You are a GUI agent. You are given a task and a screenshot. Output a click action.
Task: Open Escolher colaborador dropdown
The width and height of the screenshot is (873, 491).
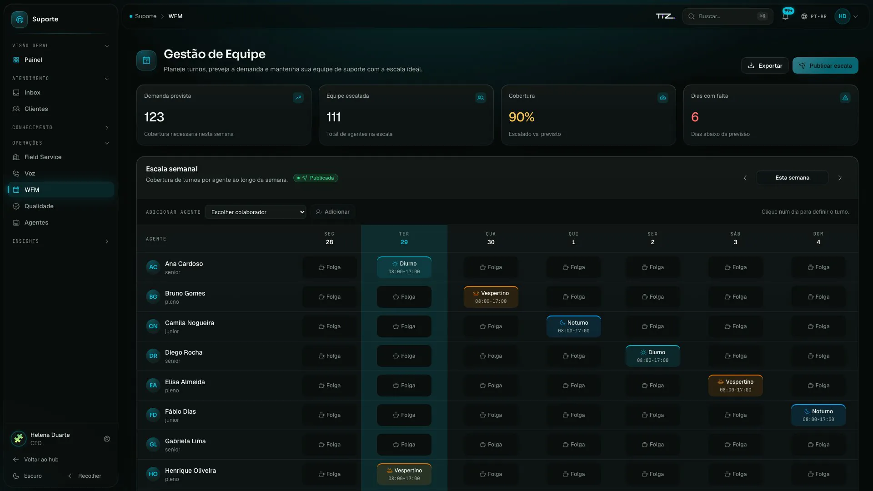point(256,212)
